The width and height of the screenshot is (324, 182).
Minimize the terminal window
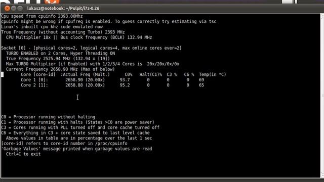point(14,9)
